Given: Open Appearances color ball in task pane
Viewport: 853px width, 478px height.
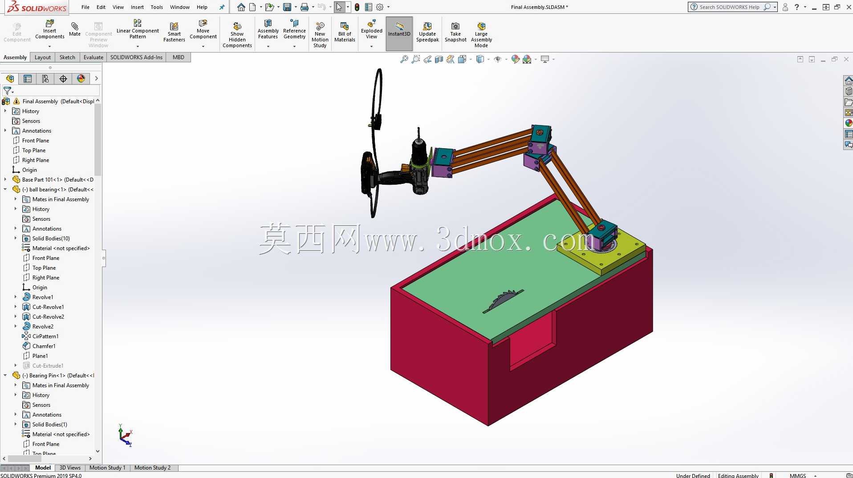Looking at the screenshot, I should tap(849, 123).
